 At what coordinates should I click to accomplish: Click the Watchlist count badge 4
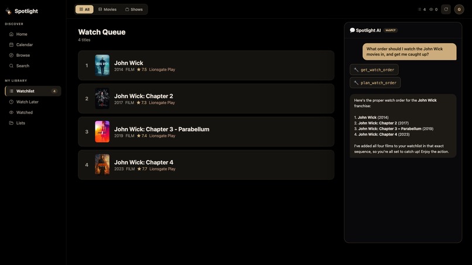point(54,91)
